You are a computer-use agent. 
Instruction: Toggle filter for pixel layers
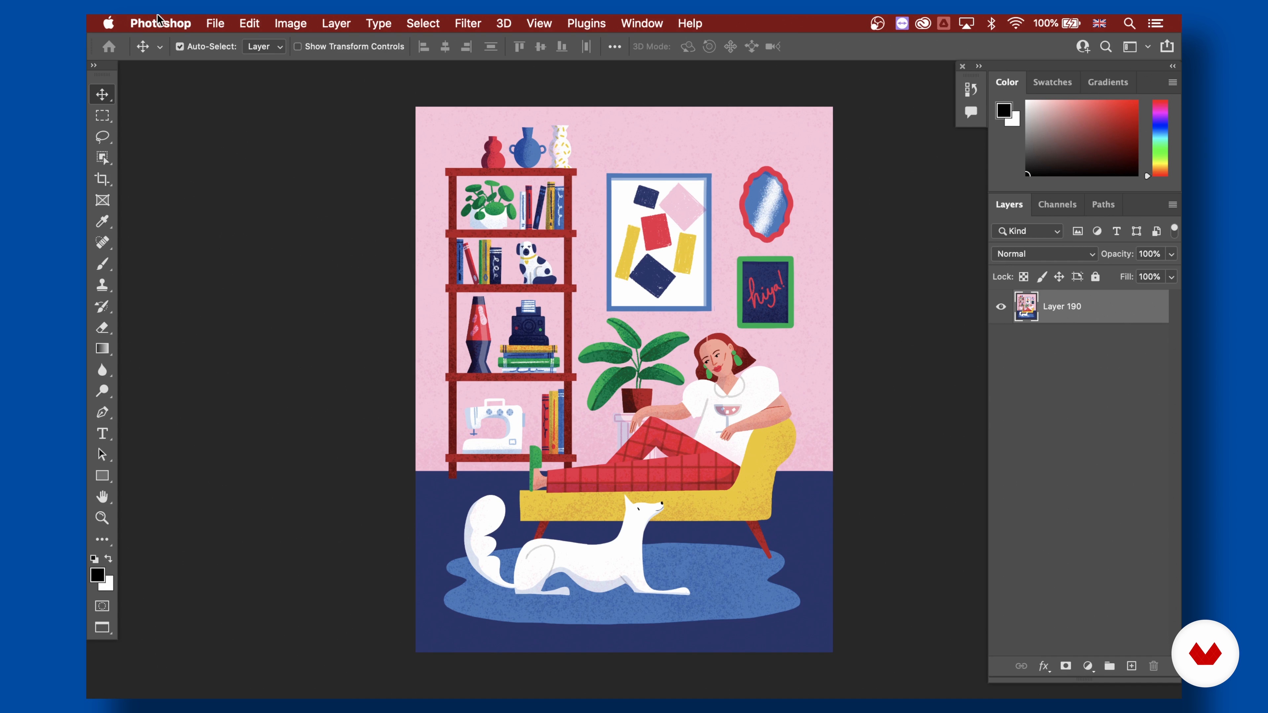[x=1078, y=231]
